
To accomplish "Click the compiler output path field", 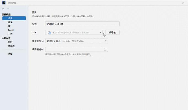I will click(x=77, y=50).
